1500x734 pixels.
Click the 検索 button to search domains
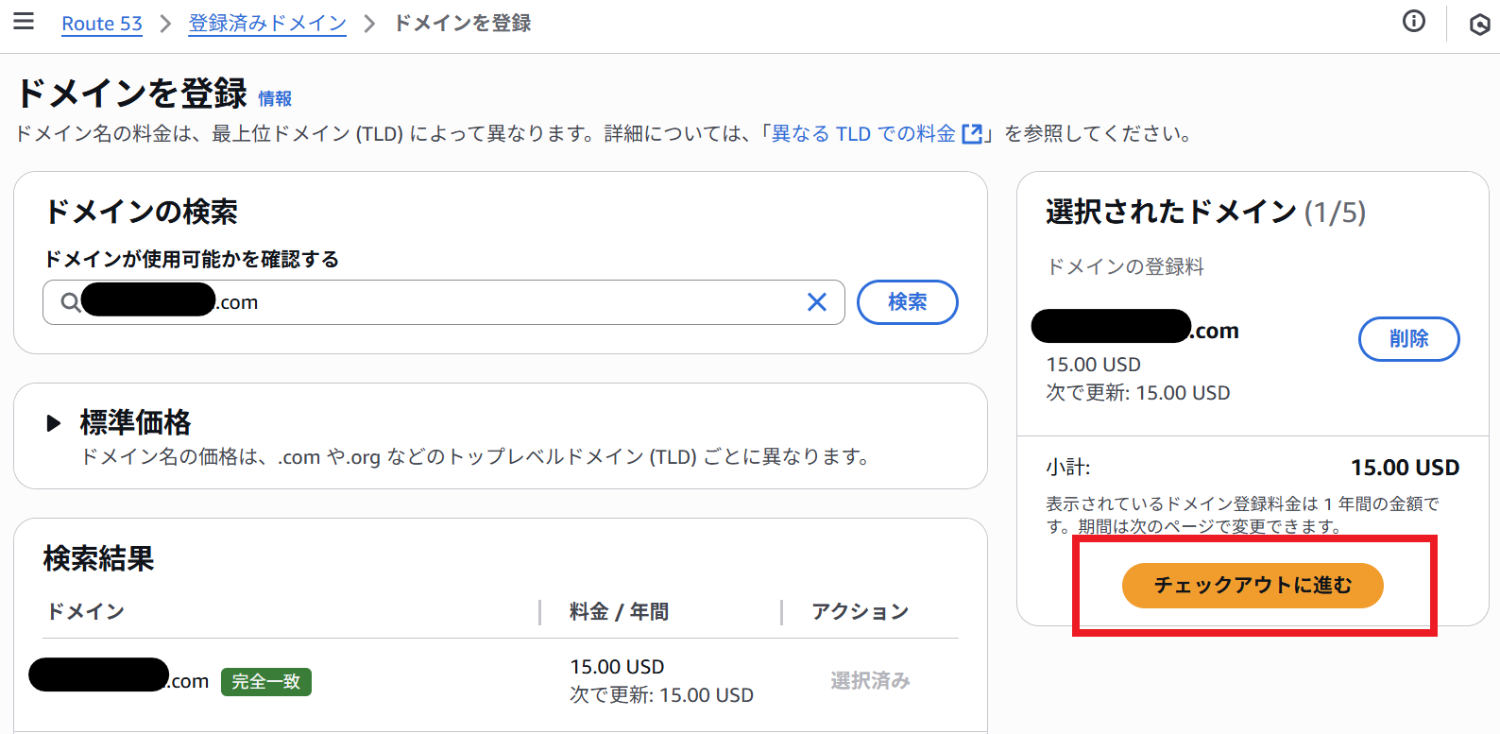pyautogui.click(x=906, y=301)
